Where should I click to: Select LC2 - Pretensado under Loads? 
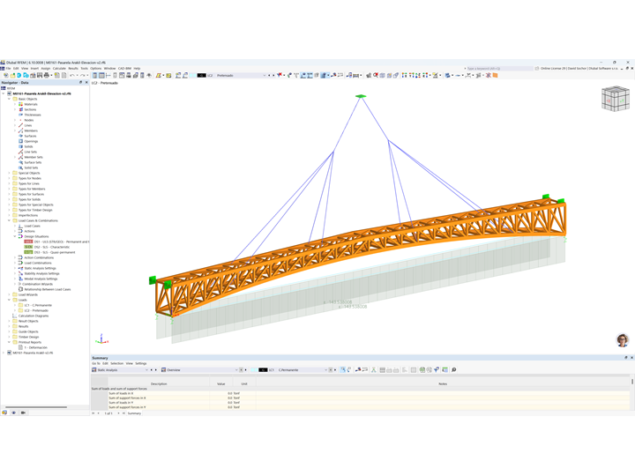pyautogui.click(x=36, y=310)
